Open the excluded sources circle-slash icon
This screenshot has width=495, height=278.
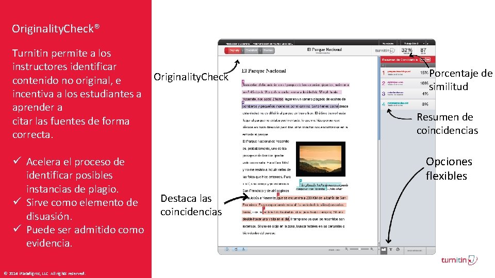click(x=398, y=250)
